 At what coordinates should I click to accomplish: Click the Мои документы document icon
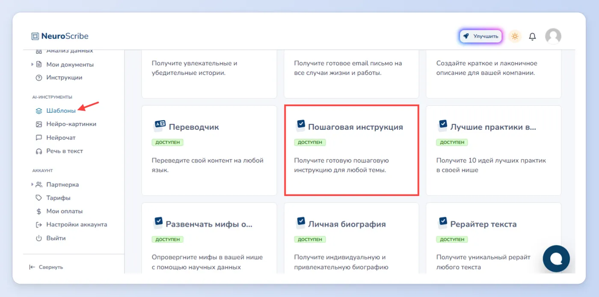pyautogui.click(x=39, y=65)
